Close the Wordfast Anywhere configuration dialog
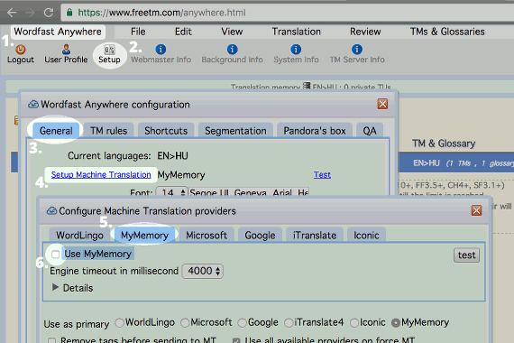This screenshot has height=343, width=514. (382, 104)
